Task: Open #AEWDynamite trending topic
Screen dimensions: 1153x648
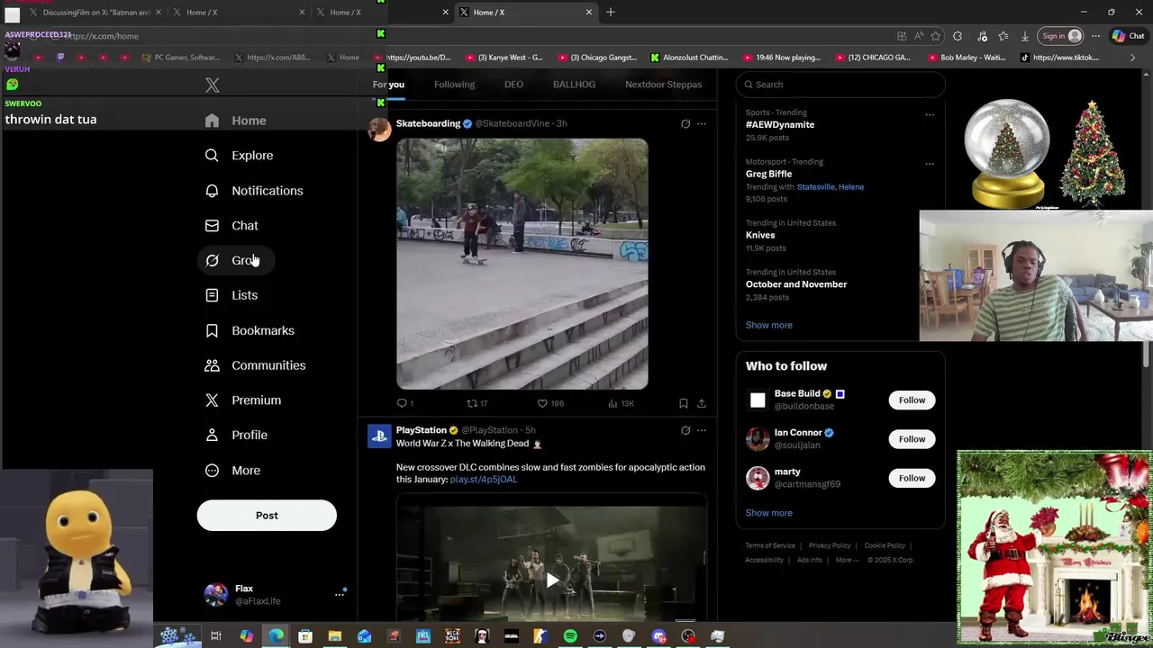Action: (780, 125)
